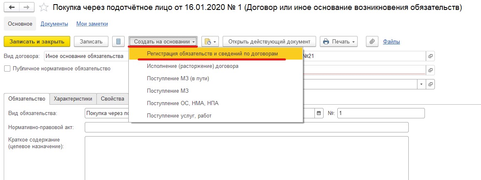The image size is (481, 180).
Task: Switch to the Свойства tab
Action: (113, 99)
